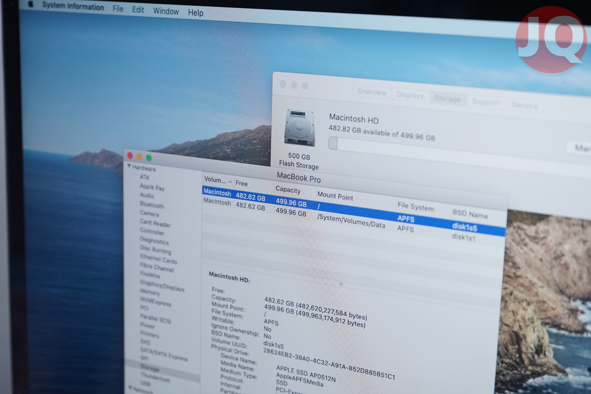This screenshot has height=394, width=591.
Task: Open the Edit menu
Action: click(x=138, y=10)
